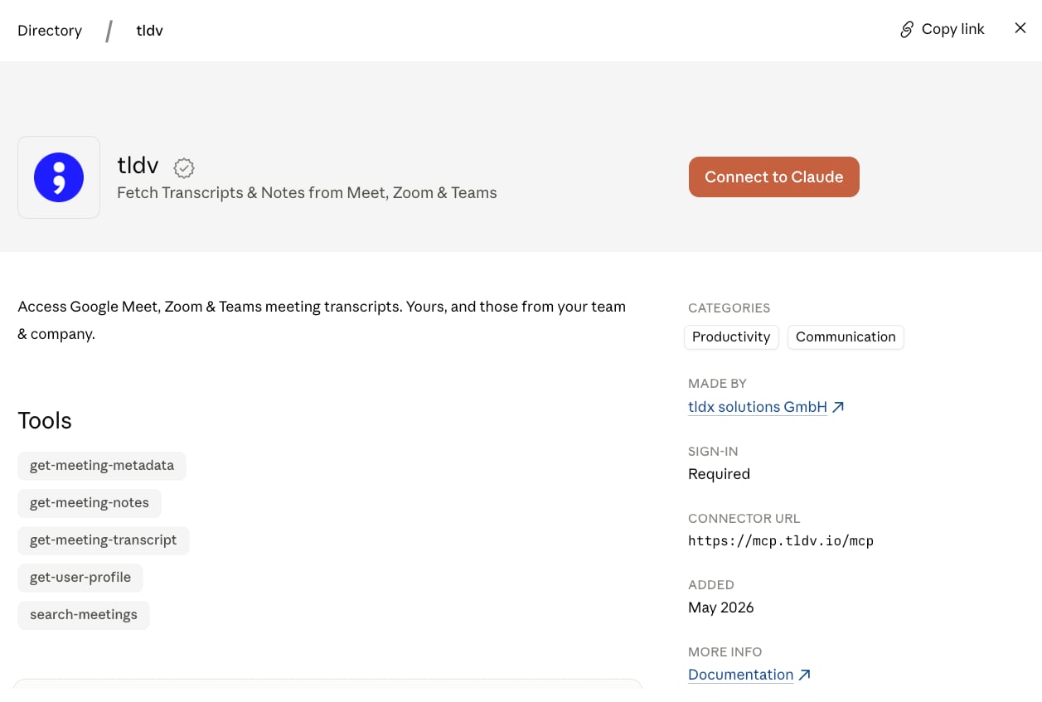The width and height of the screenshot is (1042, 702).
Task: Close the connector details dialog
Action: tap(1020, 28)
